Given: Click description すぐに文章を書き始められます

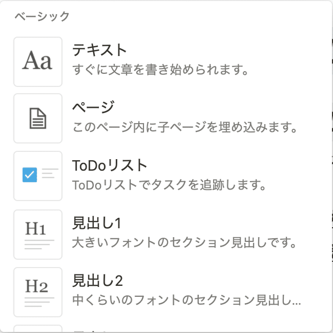Looking at the screenshot, I should pos(160,69).
